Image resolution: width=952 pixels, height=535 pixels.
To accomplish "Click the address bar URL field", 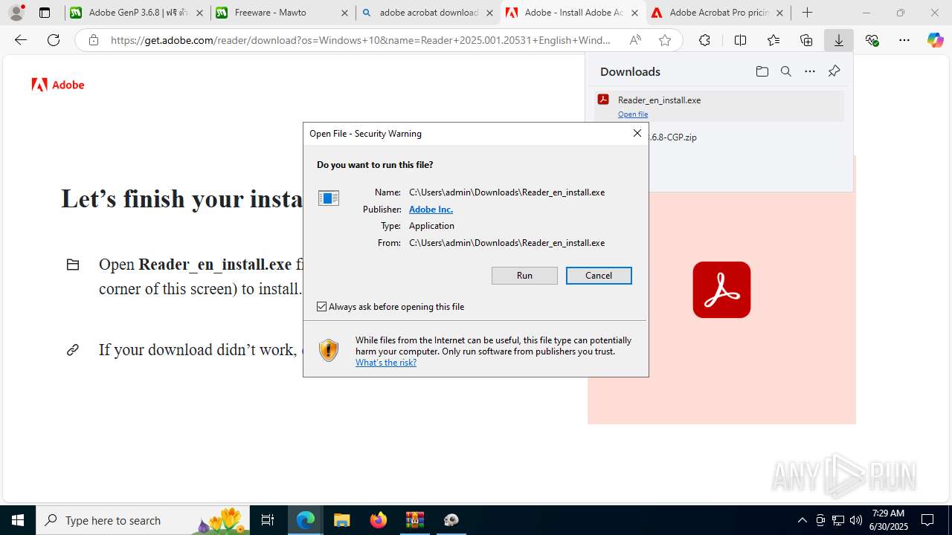I will click(x=361, y=40).
